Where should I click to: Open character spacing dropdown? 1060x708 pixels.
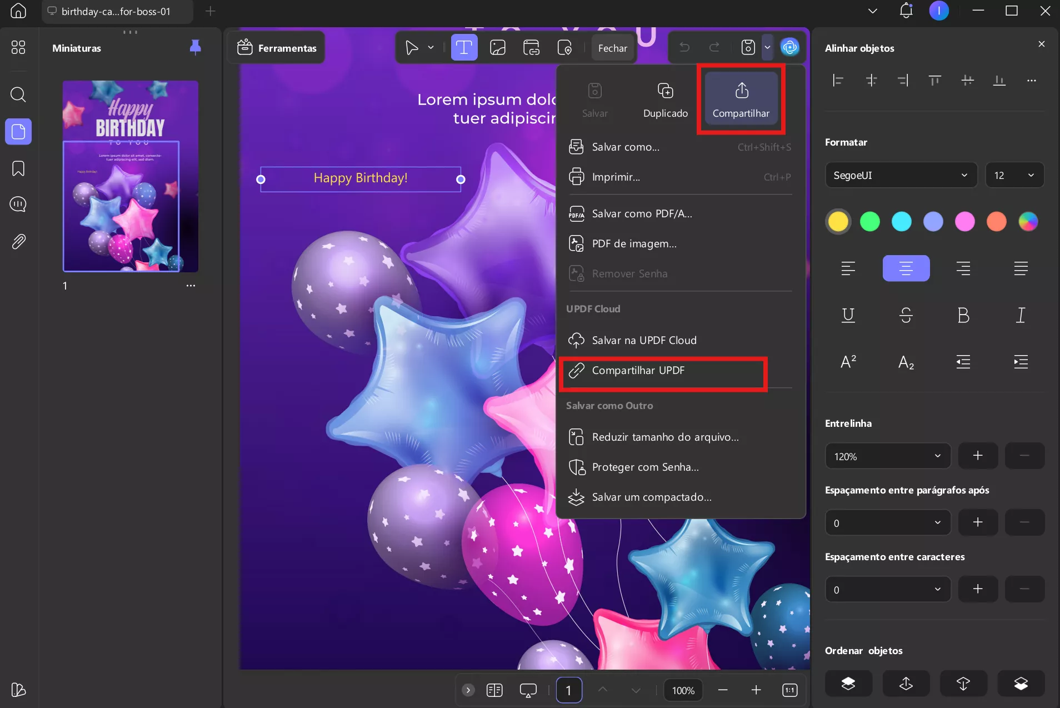tap(888, 590)
